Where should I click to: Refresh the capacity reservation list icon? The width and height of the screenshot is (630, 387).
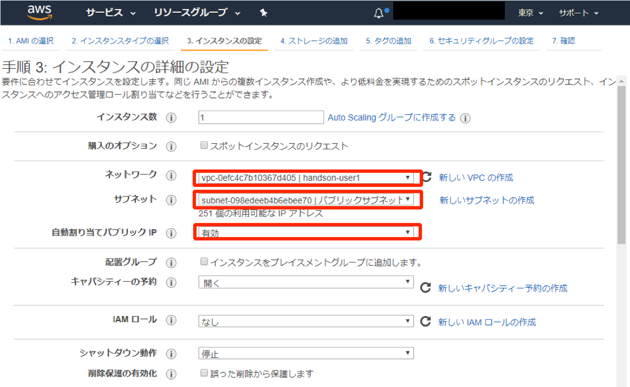(425, 287)
